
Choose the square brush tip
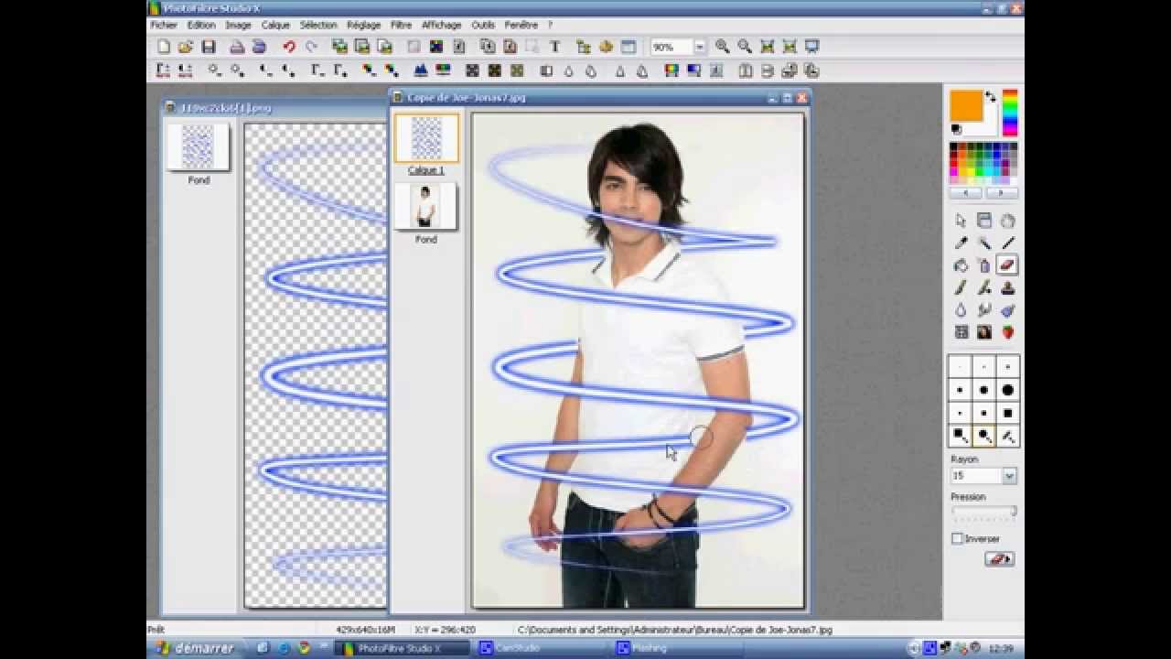pos(1007,413)
